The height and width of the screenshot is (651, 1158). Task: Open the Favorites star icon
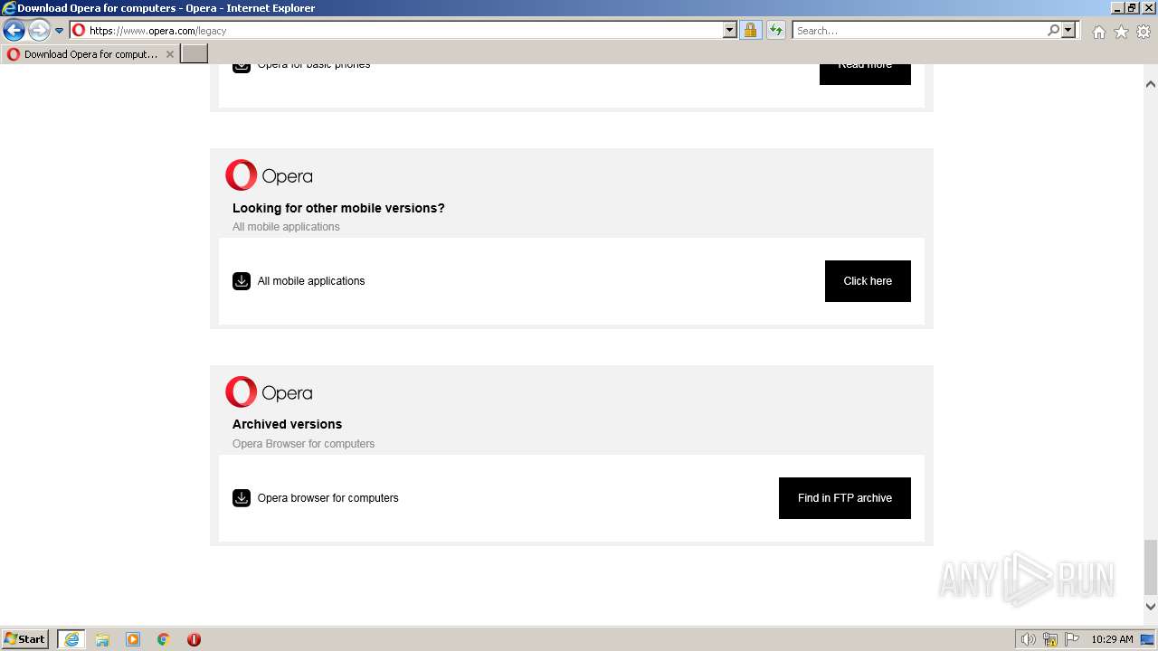[x=1121, y=32]
